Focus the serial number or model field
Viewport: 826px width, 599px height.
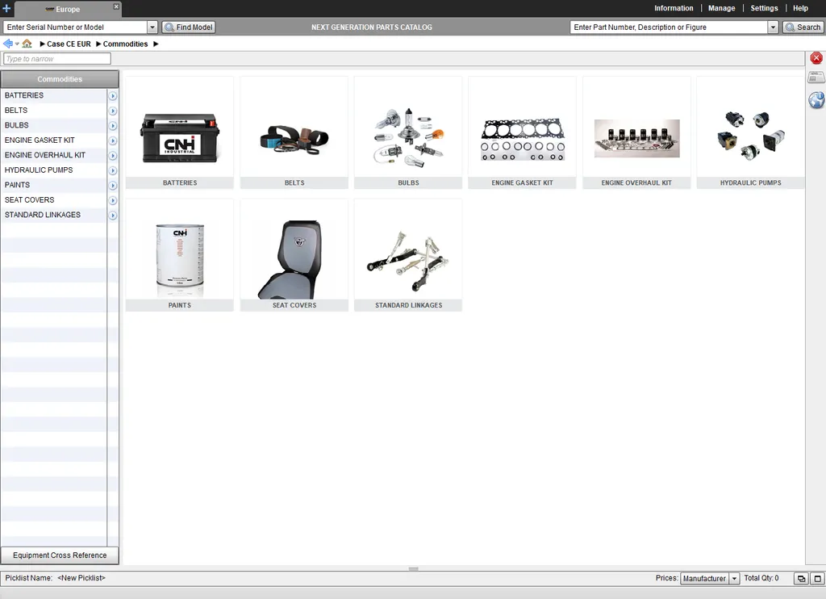coord(75,27)
